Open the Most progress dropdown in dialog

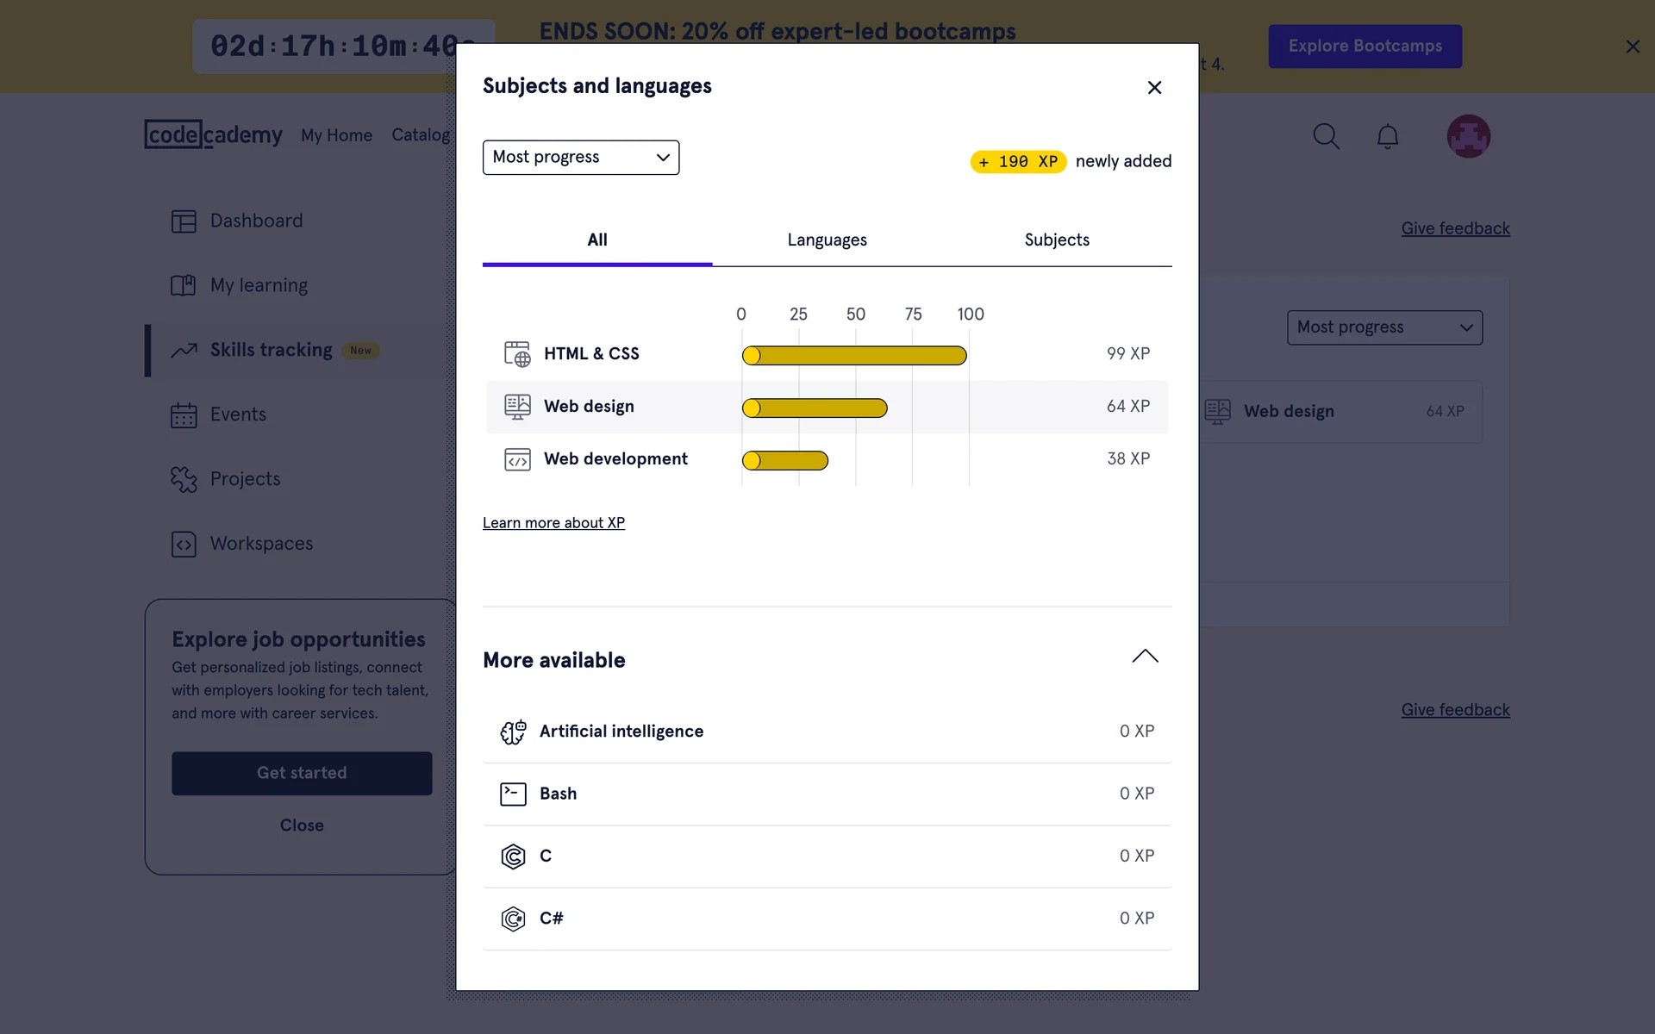click(580, 158)
